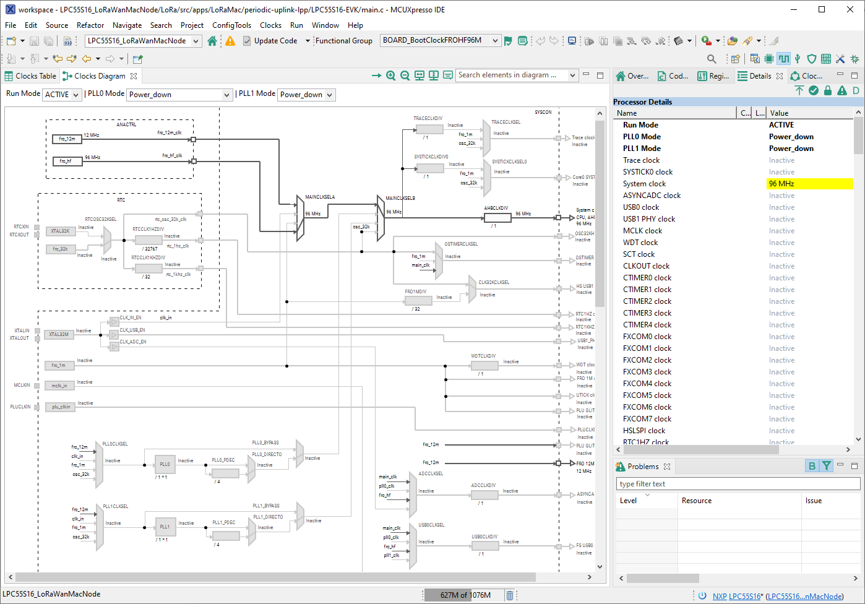The height and width of the screenshot is (604, 865).
Task: Click the LPC55S16 link in status bar
Action: tap(744, 597)
